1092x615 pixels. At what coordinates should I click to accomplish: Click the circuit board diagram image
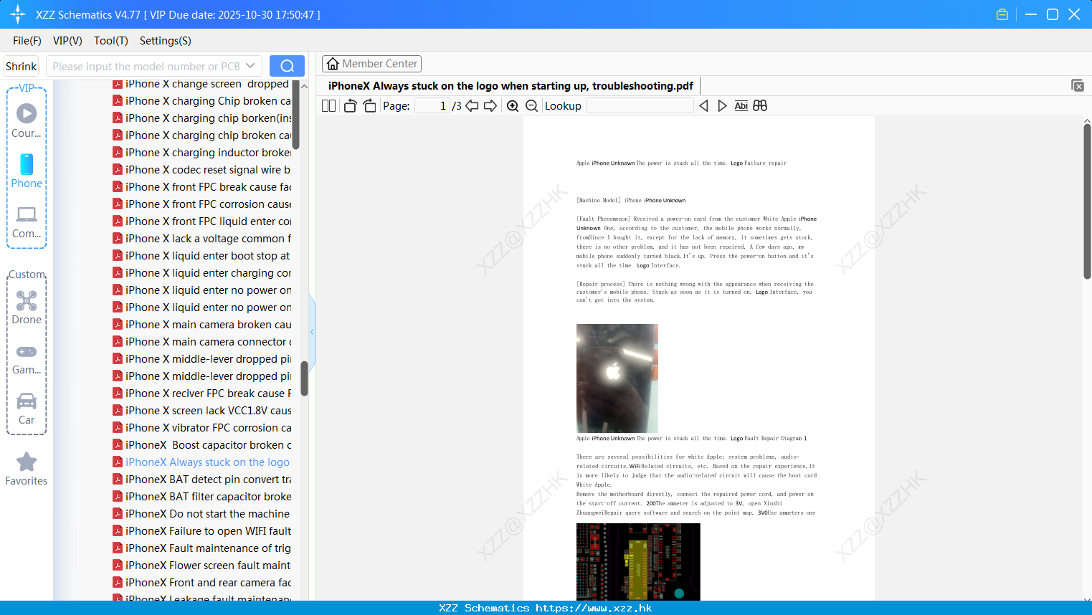click(x=638, y=562)
